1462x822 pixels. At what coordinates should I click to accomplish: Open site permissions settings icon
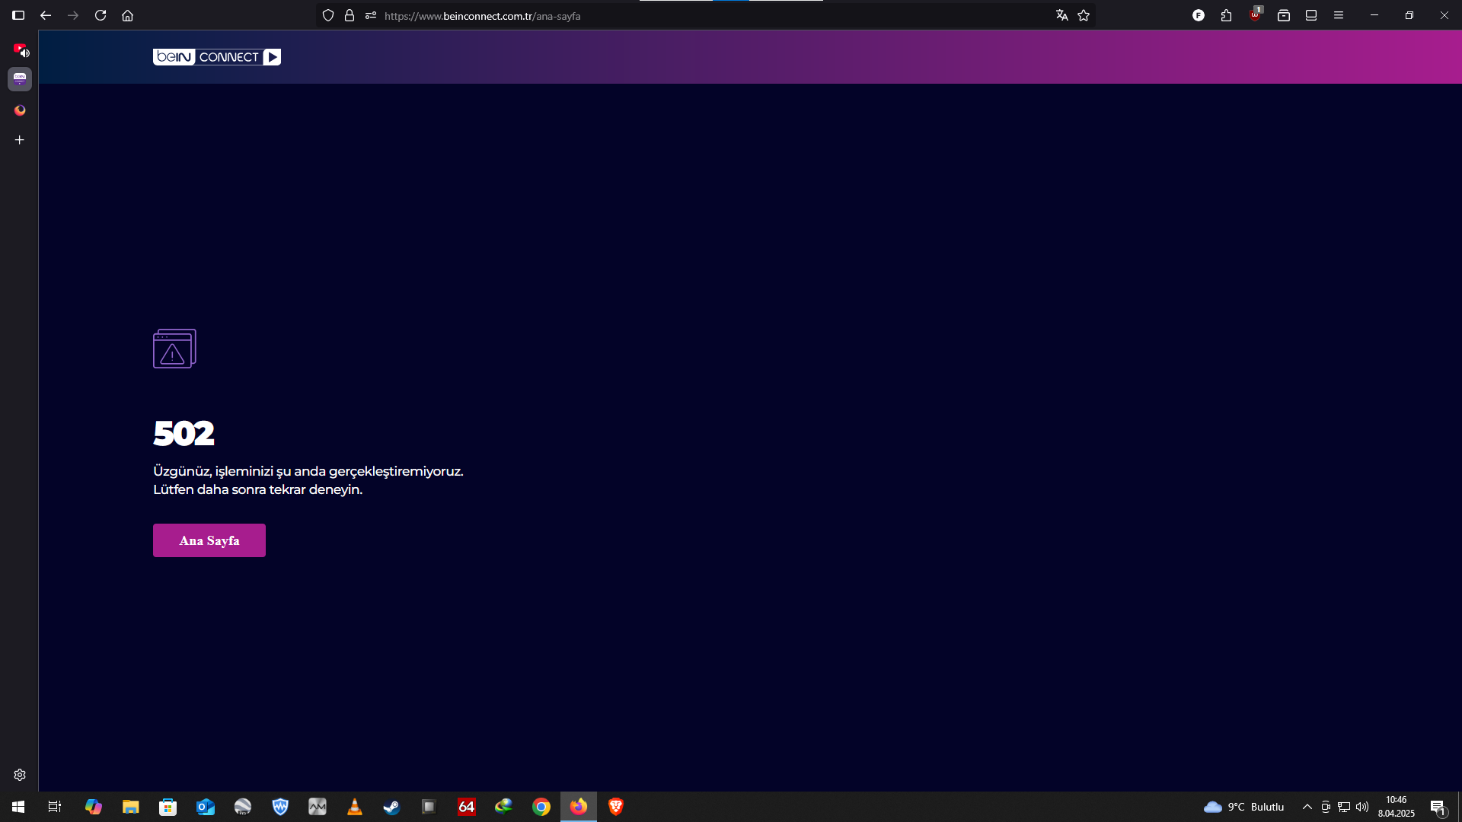pyautogui.click(x=371, y=15)
